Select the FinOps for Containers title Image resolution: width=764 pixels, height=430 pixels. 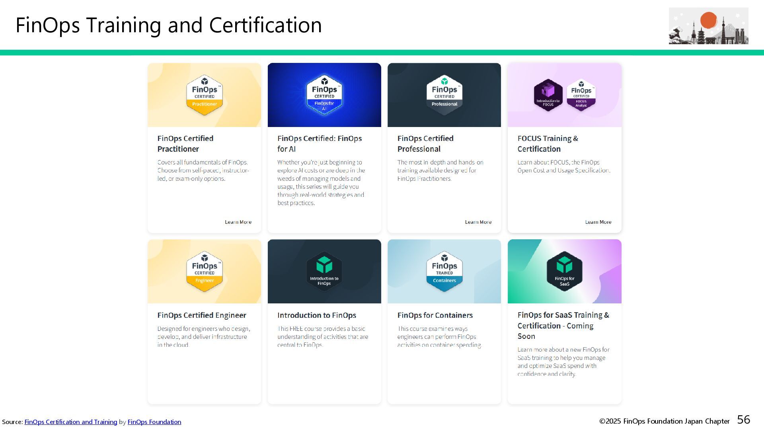click(x=435, y=315)
